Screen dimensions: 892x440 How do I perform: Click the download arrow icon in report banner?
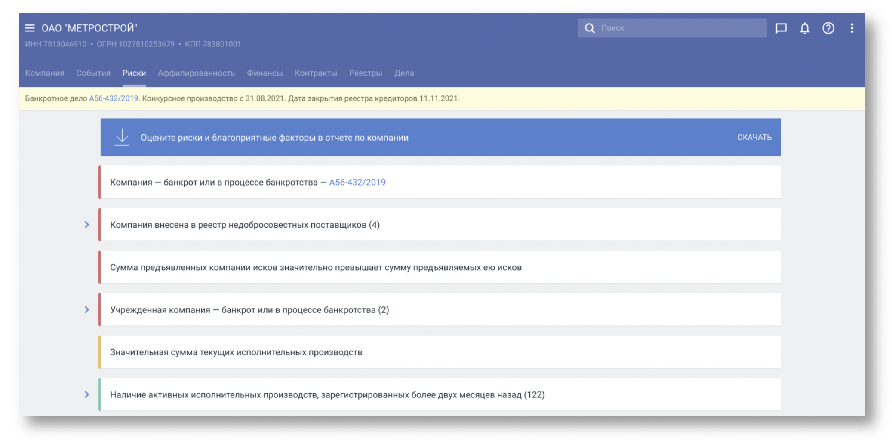coord(122,137)
